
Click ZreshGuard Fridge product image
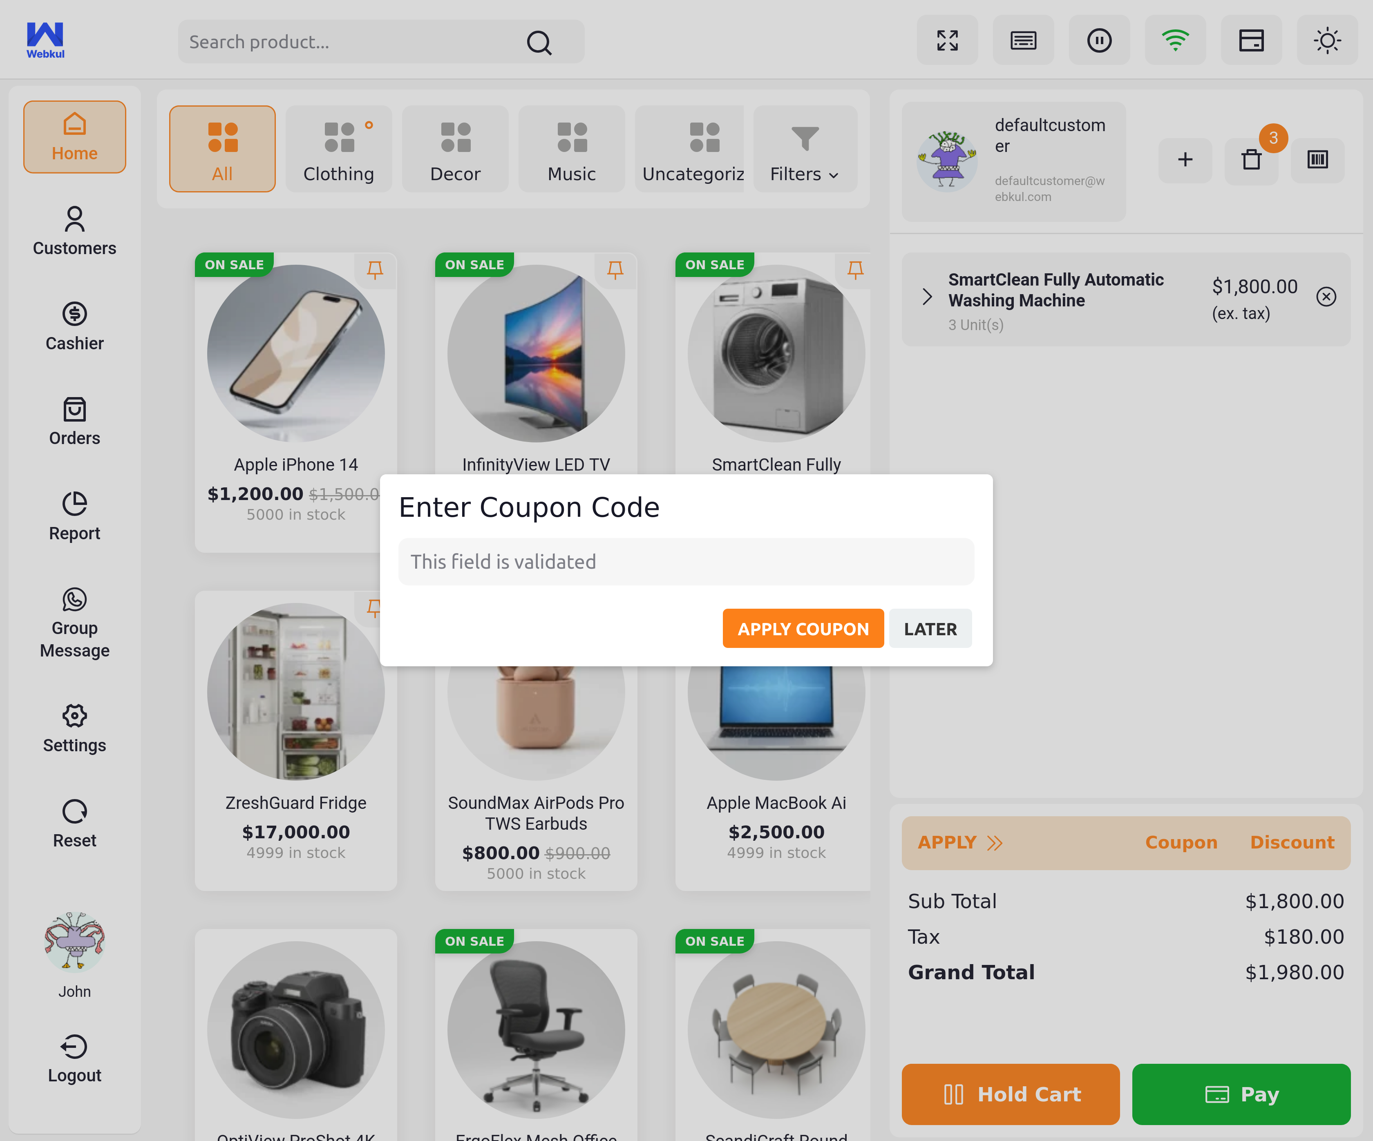coord(296,691)
